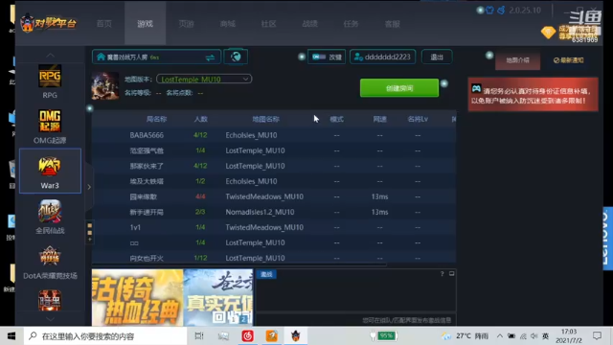
Task: Switch to the 首页 home tab
Action: pos(104,24)
